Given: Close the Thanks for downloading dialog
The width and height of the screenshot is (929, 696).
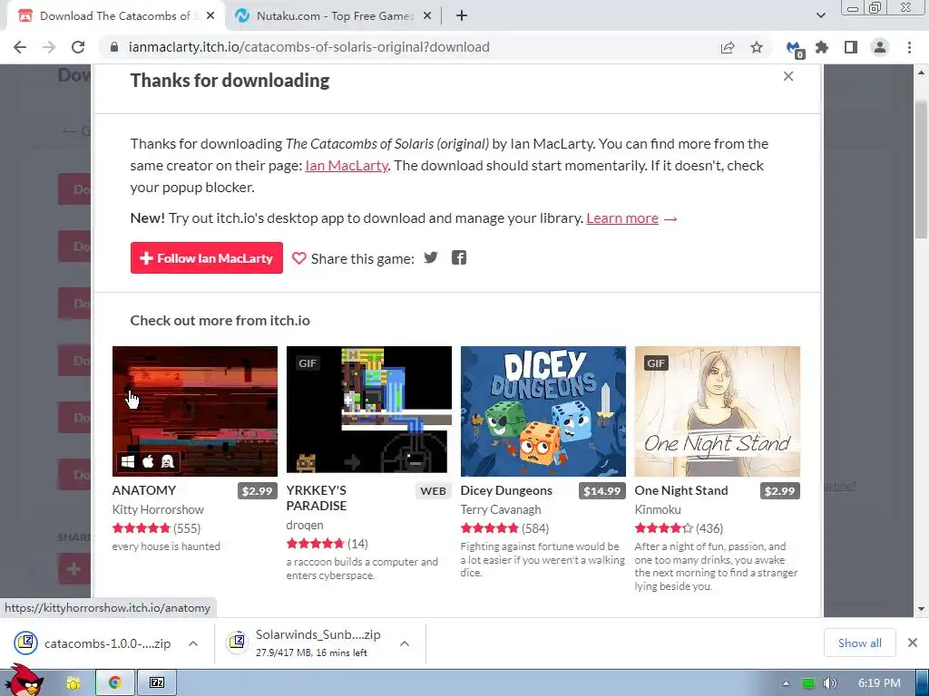Looking at the screenshot, I should [788, 76].
